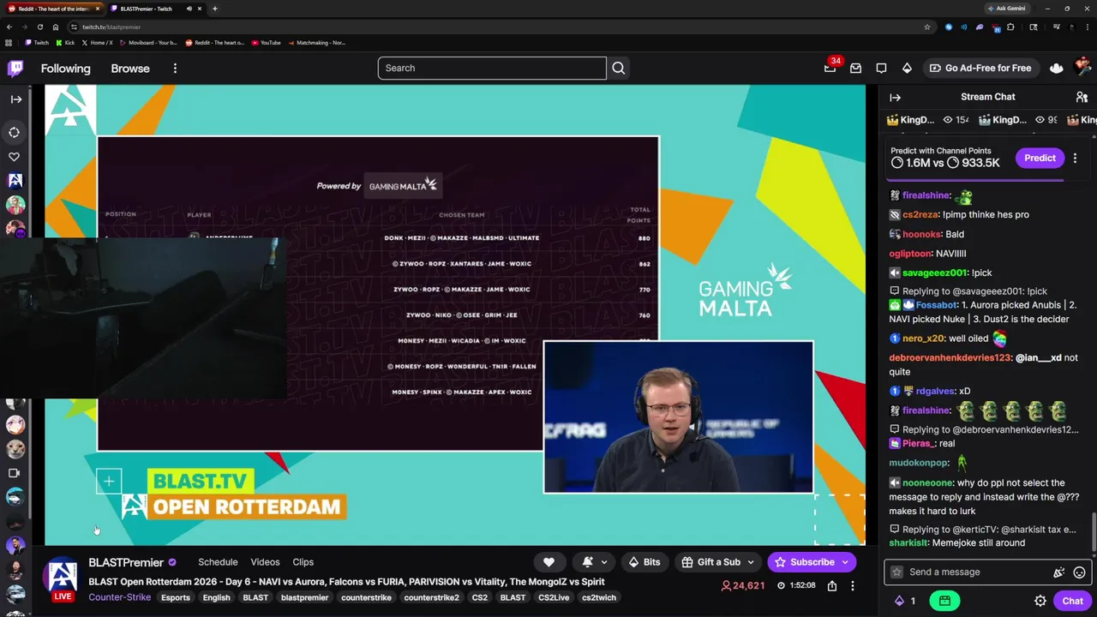Bookmark this page with star
This screenshot has height=617, width=1097.
pos(926,27)
